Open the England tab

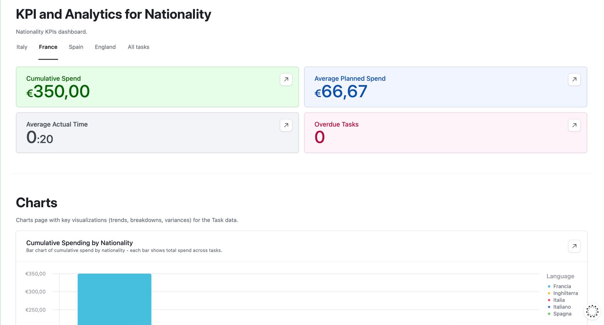tap(105, 47)
